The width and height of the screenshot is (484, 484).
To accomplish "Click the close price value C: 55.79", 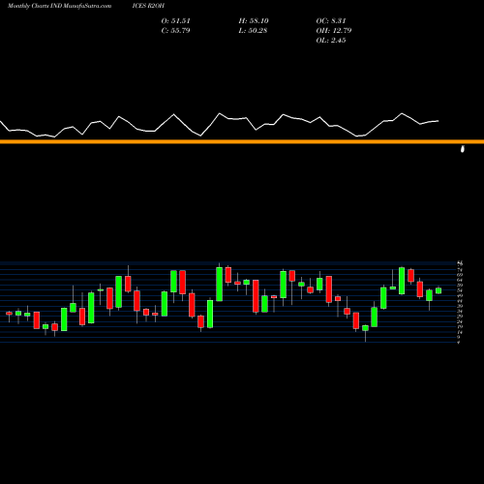I will point(175,31).
